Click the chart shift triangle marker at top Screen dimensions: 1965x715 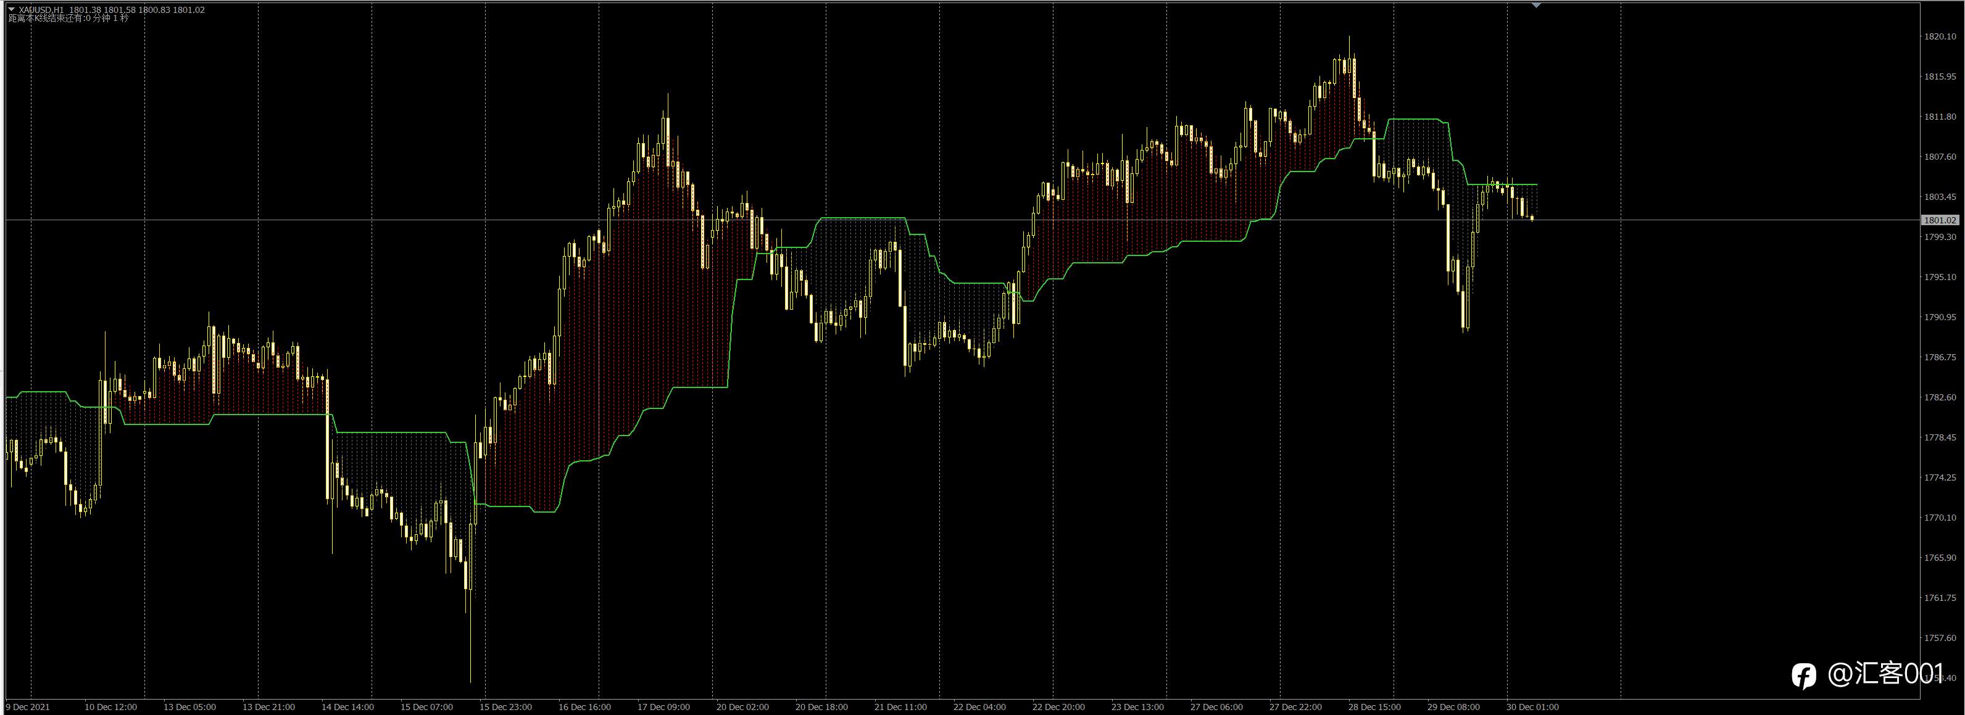[1536, 6]
